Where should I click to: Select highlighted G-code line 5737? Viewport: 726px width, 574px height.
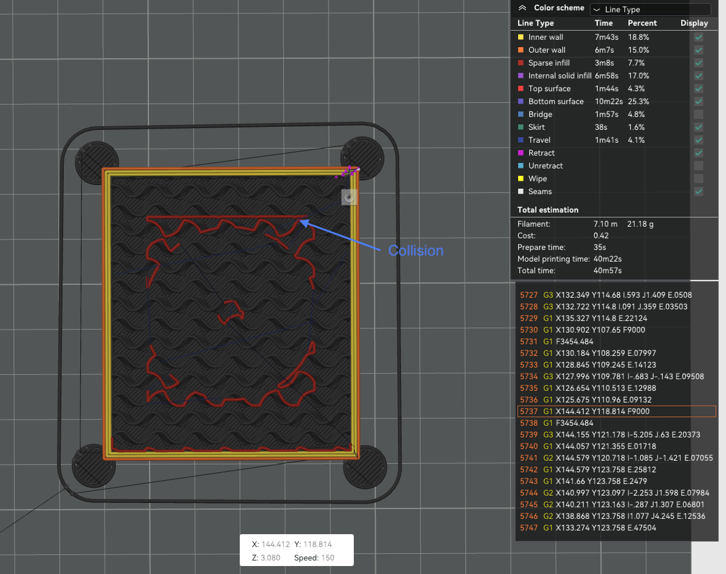616,411
